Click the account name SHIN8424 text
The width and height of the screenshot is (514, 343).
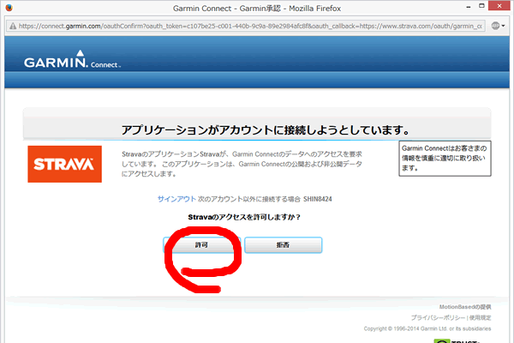point(318,199)
